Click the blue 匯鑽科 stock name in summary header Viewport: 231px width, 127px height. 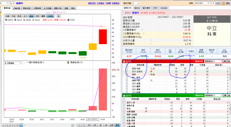135,13
